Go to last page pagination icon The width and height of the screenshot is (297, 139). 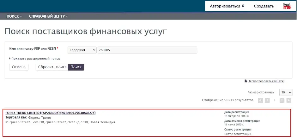(289, 100)
